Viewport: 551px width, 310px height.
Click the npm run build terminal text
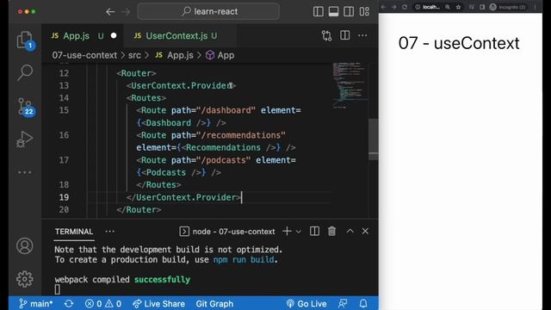244,260
